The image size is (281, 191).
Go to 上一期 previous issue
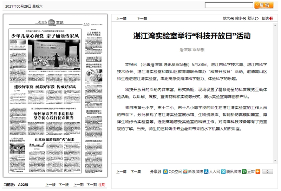tap(78, 185)
